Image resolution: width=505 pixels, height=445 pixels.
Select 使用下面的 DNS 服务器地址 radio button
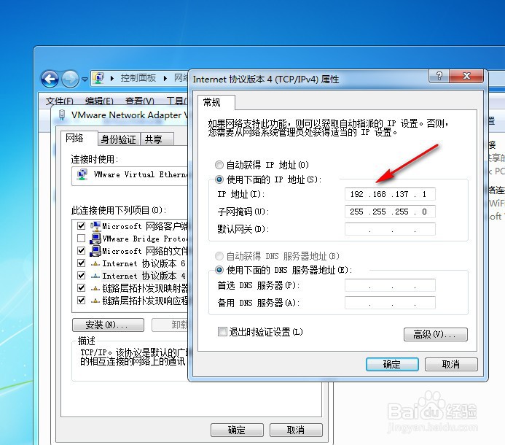point(219,270)
